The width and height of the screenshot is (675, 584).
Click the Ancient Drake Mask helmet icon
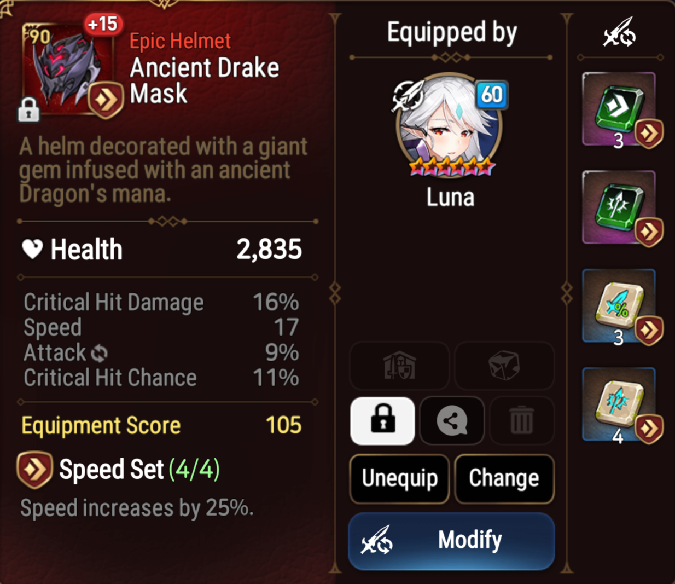pos(68,68)
